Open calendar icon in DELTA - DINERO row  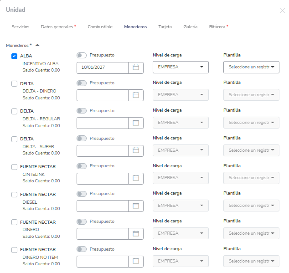pyautogui.click(x=135, y=95)
